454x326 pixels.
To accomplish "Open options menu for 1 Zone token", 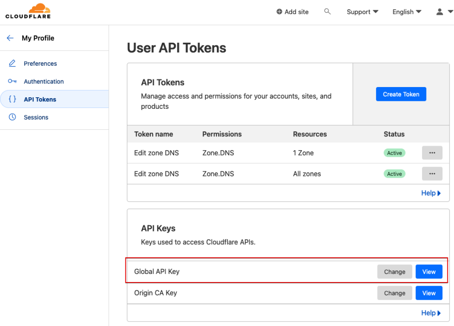I will [432, 153].
